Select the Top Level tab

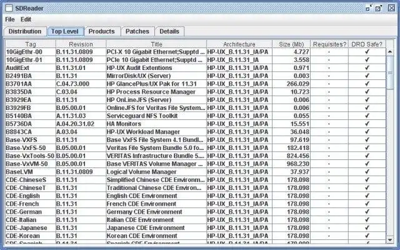click(65, 31)
